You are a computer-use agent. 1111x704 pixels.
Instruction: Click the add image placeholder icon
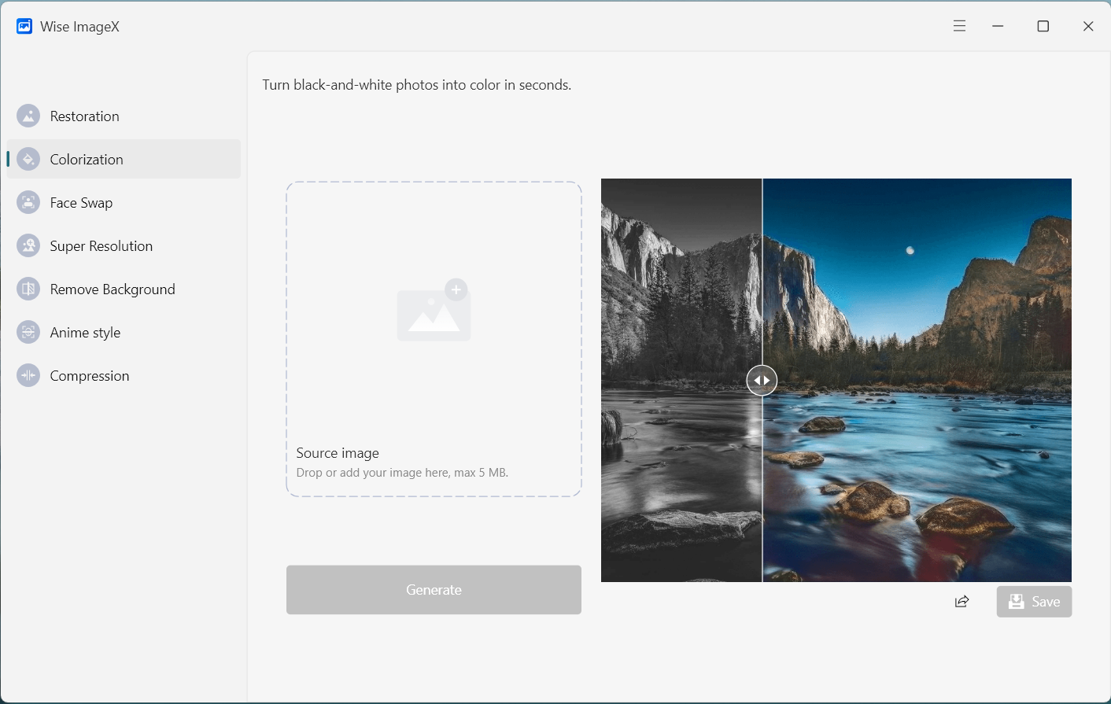(434, 310)
